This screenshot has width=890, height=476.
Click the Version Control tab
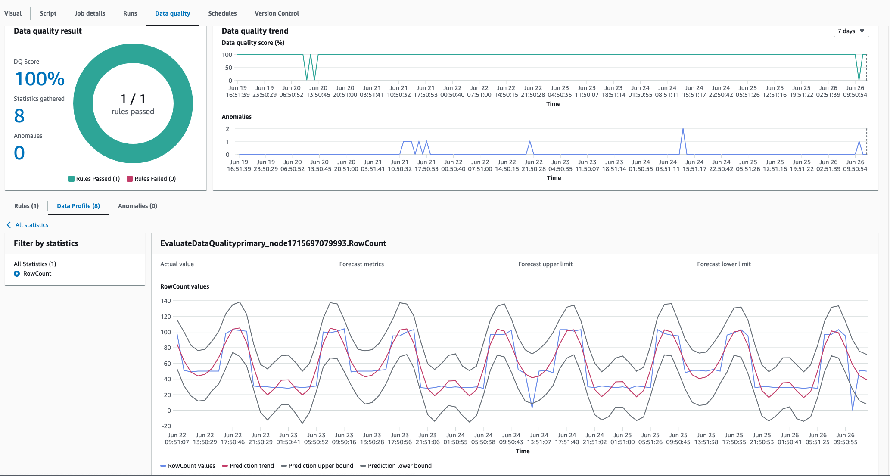[275, 13]
